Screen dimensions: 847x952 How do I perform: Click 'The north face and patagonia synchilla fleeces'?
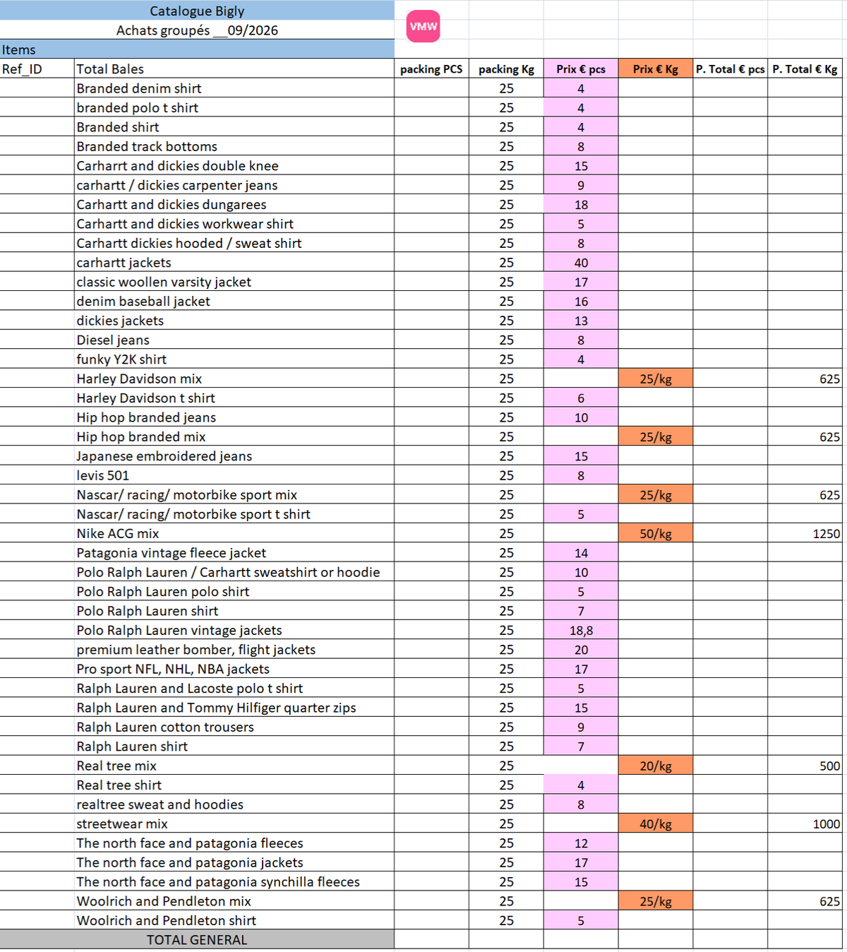[x=234, y=881]
